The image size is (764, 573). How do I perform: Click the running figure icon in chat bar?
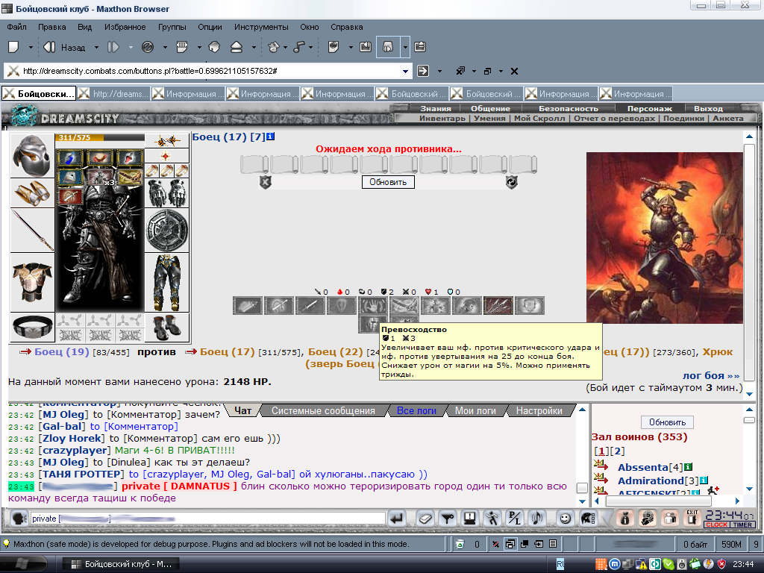point(492,519)
